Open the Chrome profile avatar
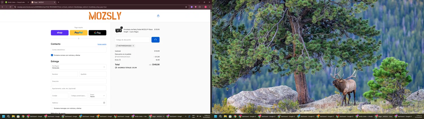This screenshot has width=424, height=119. [205, 7]
